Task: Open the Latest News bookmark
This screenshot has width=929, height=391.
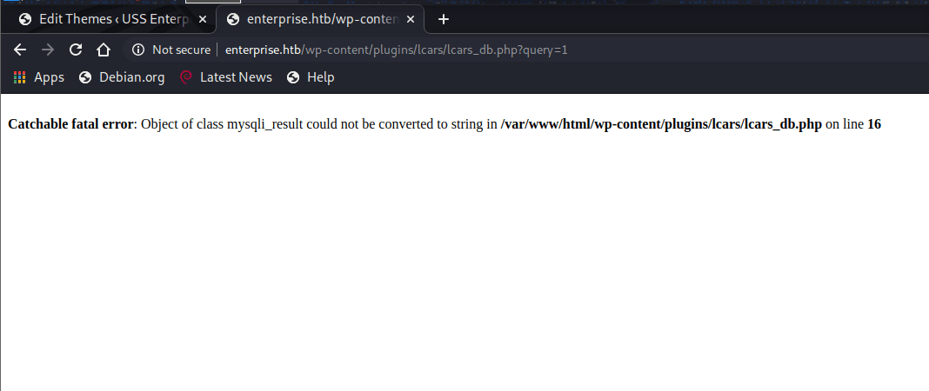Action: [x=226, y=77]
